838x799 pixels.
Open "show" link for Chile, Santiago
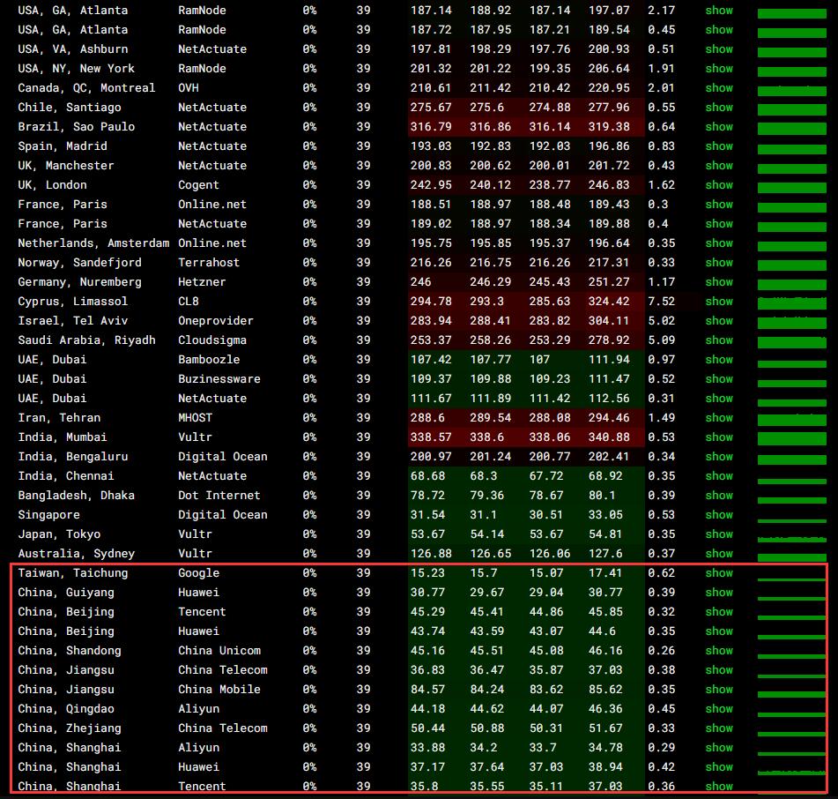pos(719,107)
